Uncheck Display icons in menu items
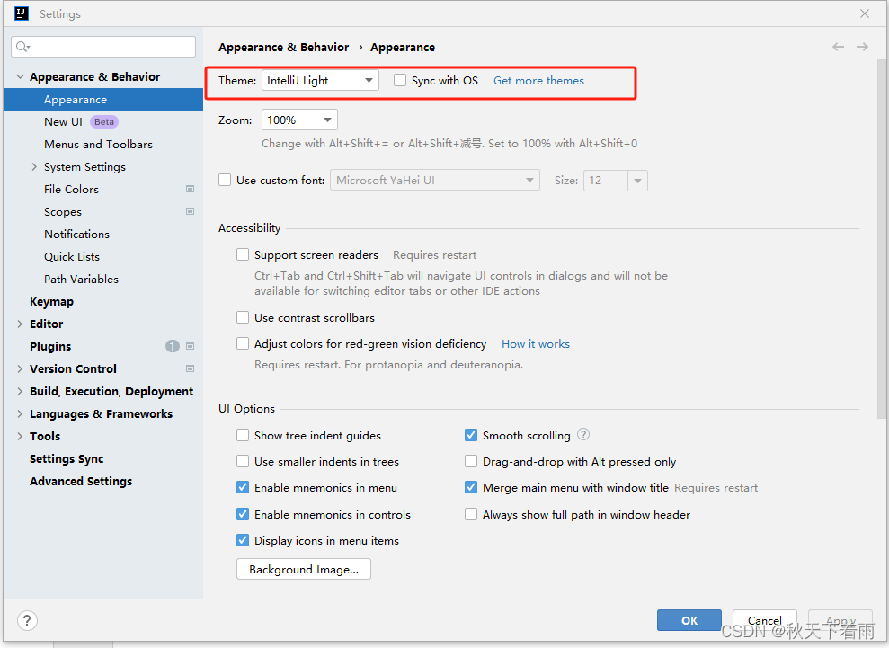 pyautogui.click(x=243, y=540)
